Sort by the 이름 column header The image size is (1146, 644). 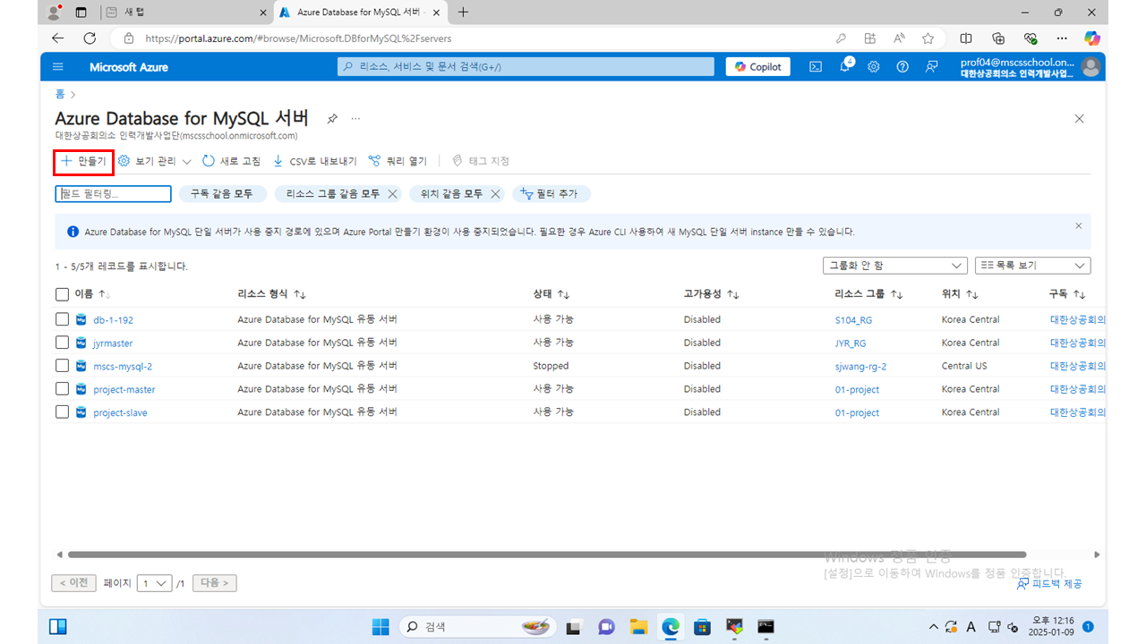pyautogui.click(x=92, y=294)
